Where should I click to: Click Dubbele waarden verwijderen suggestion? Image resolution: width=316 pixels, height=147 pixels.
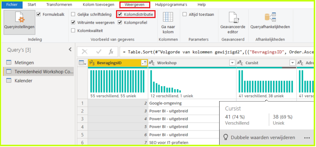(x=263, y=138)
